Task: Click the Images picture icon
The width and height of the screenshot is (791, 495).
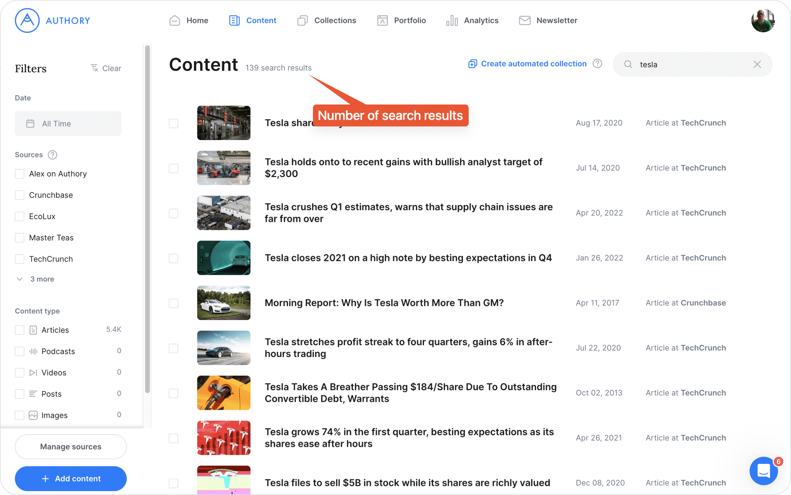Action: (33, 415)
